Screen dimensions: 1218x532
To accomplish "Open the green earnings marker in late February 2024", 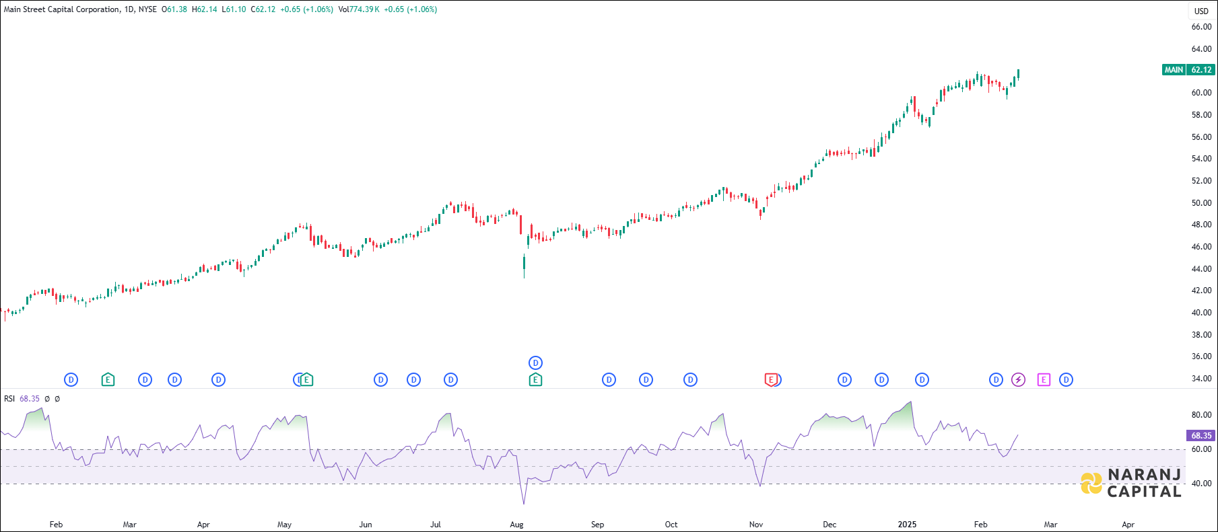I will [108, 380].
